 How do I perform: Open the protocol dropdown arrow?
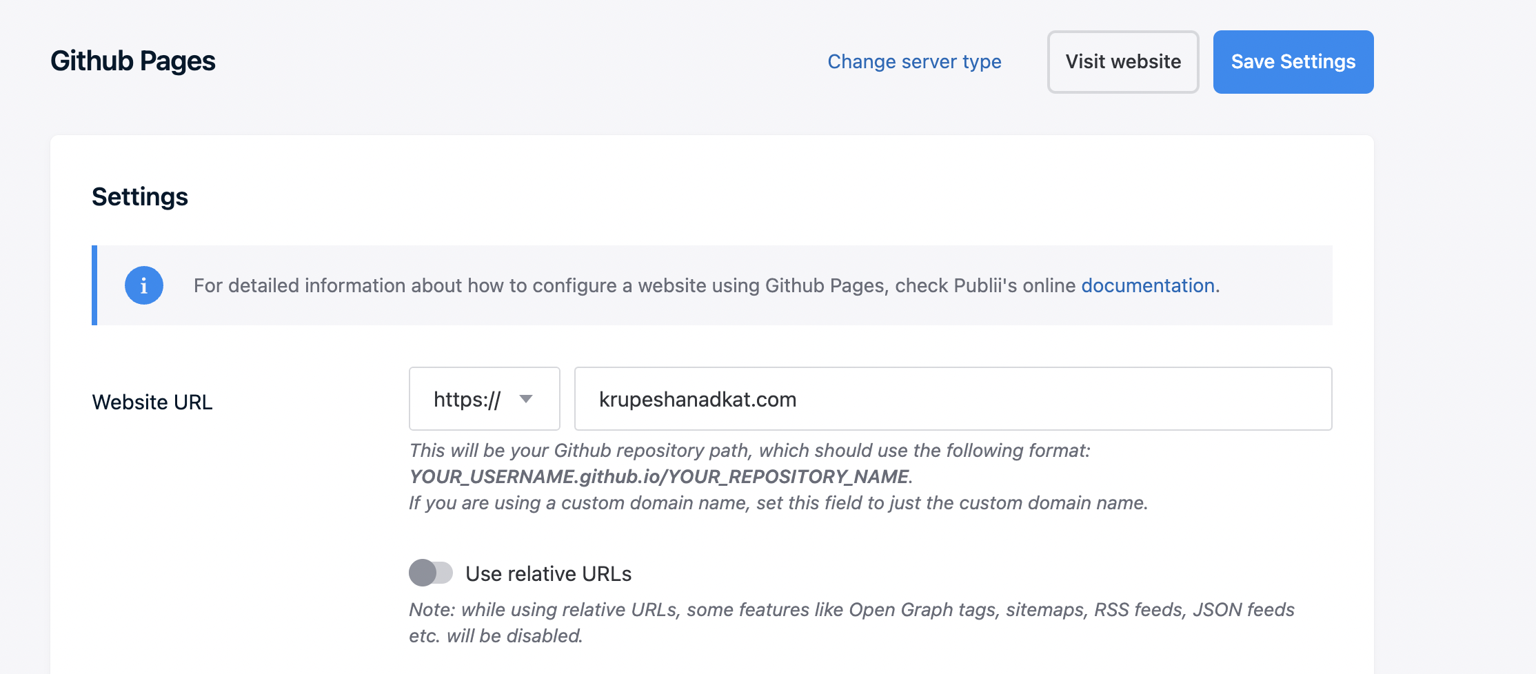tap(527, 398)
